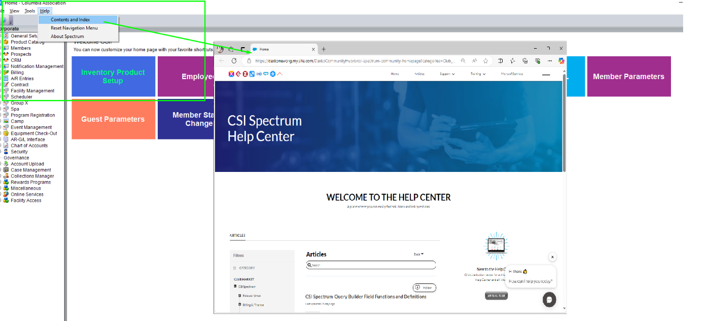Viewport: 708px width, 321px height.
Task: Open Query Builder Field Functions article
Action: pos(366,297)
